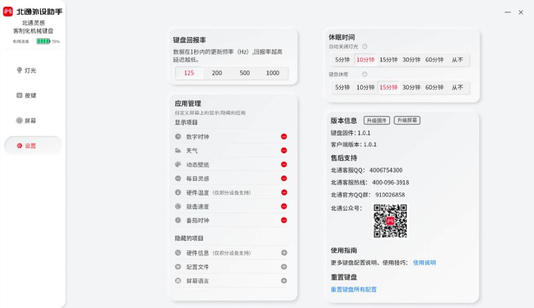Viewport: 534px width, 308px height.
Task: Click the 番茄时钟 row icon
Action: (178, 220)
